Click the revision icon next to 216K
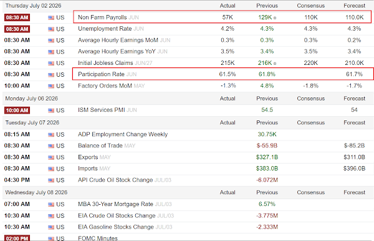The width and height of the screenshot is (374, 241). pos(275,64)
